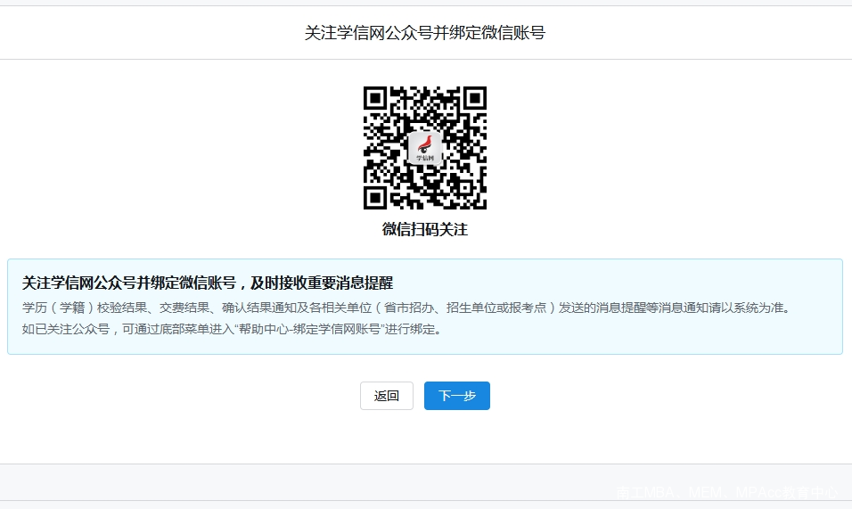
Task: Click the sentence starting 如已关注公众号
Action: [x=233, y=329]
